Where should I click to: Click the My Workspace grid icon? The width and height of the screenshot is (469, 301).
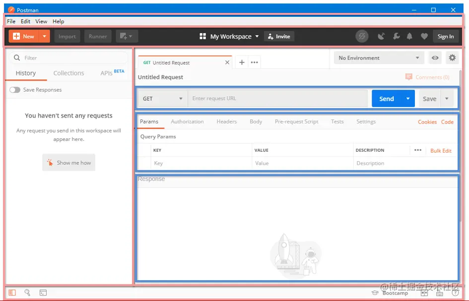pyautogui.click(x=203, y=37)
